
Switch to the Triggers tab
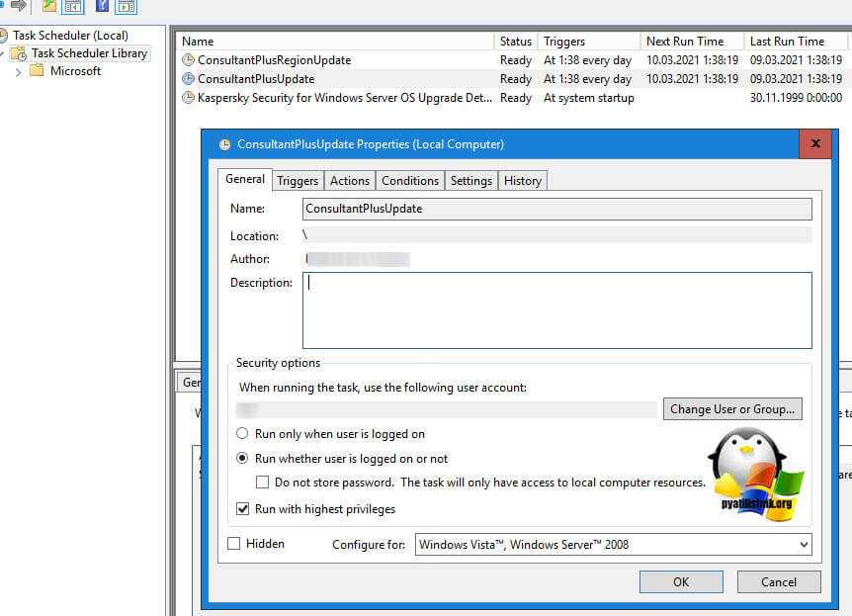point(298,181)
